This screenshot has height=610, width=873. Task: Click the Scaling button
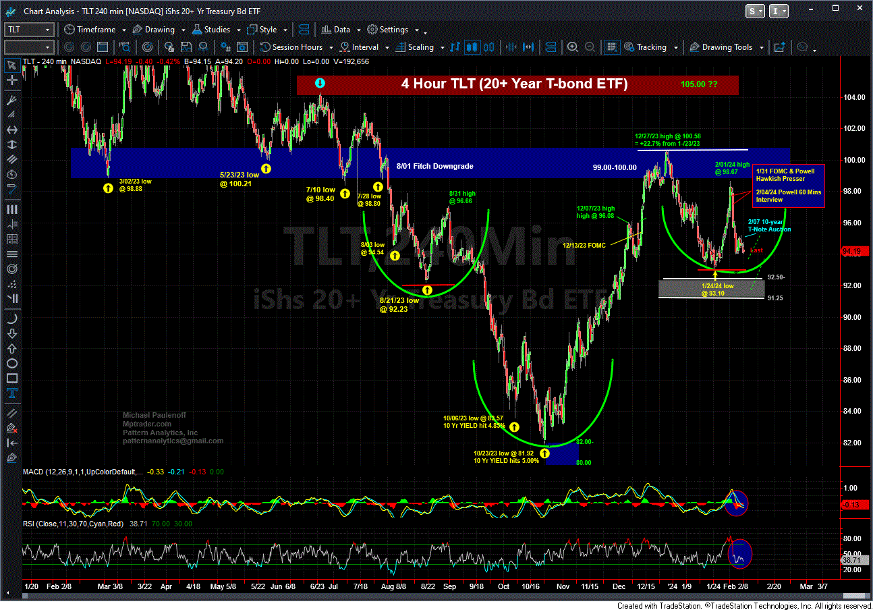414,47
